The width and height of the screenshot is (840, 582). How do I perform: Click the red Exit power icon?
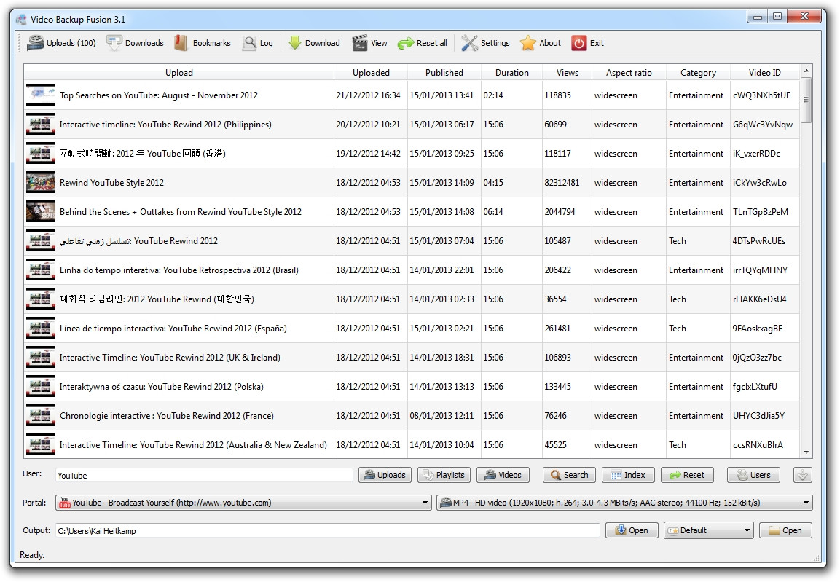tap(588, 43)
